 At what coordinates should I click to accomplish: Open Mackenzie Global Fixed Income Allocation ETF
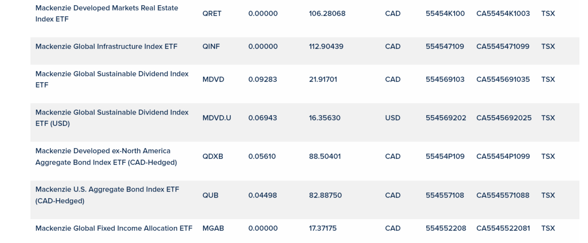click(114, 228)
